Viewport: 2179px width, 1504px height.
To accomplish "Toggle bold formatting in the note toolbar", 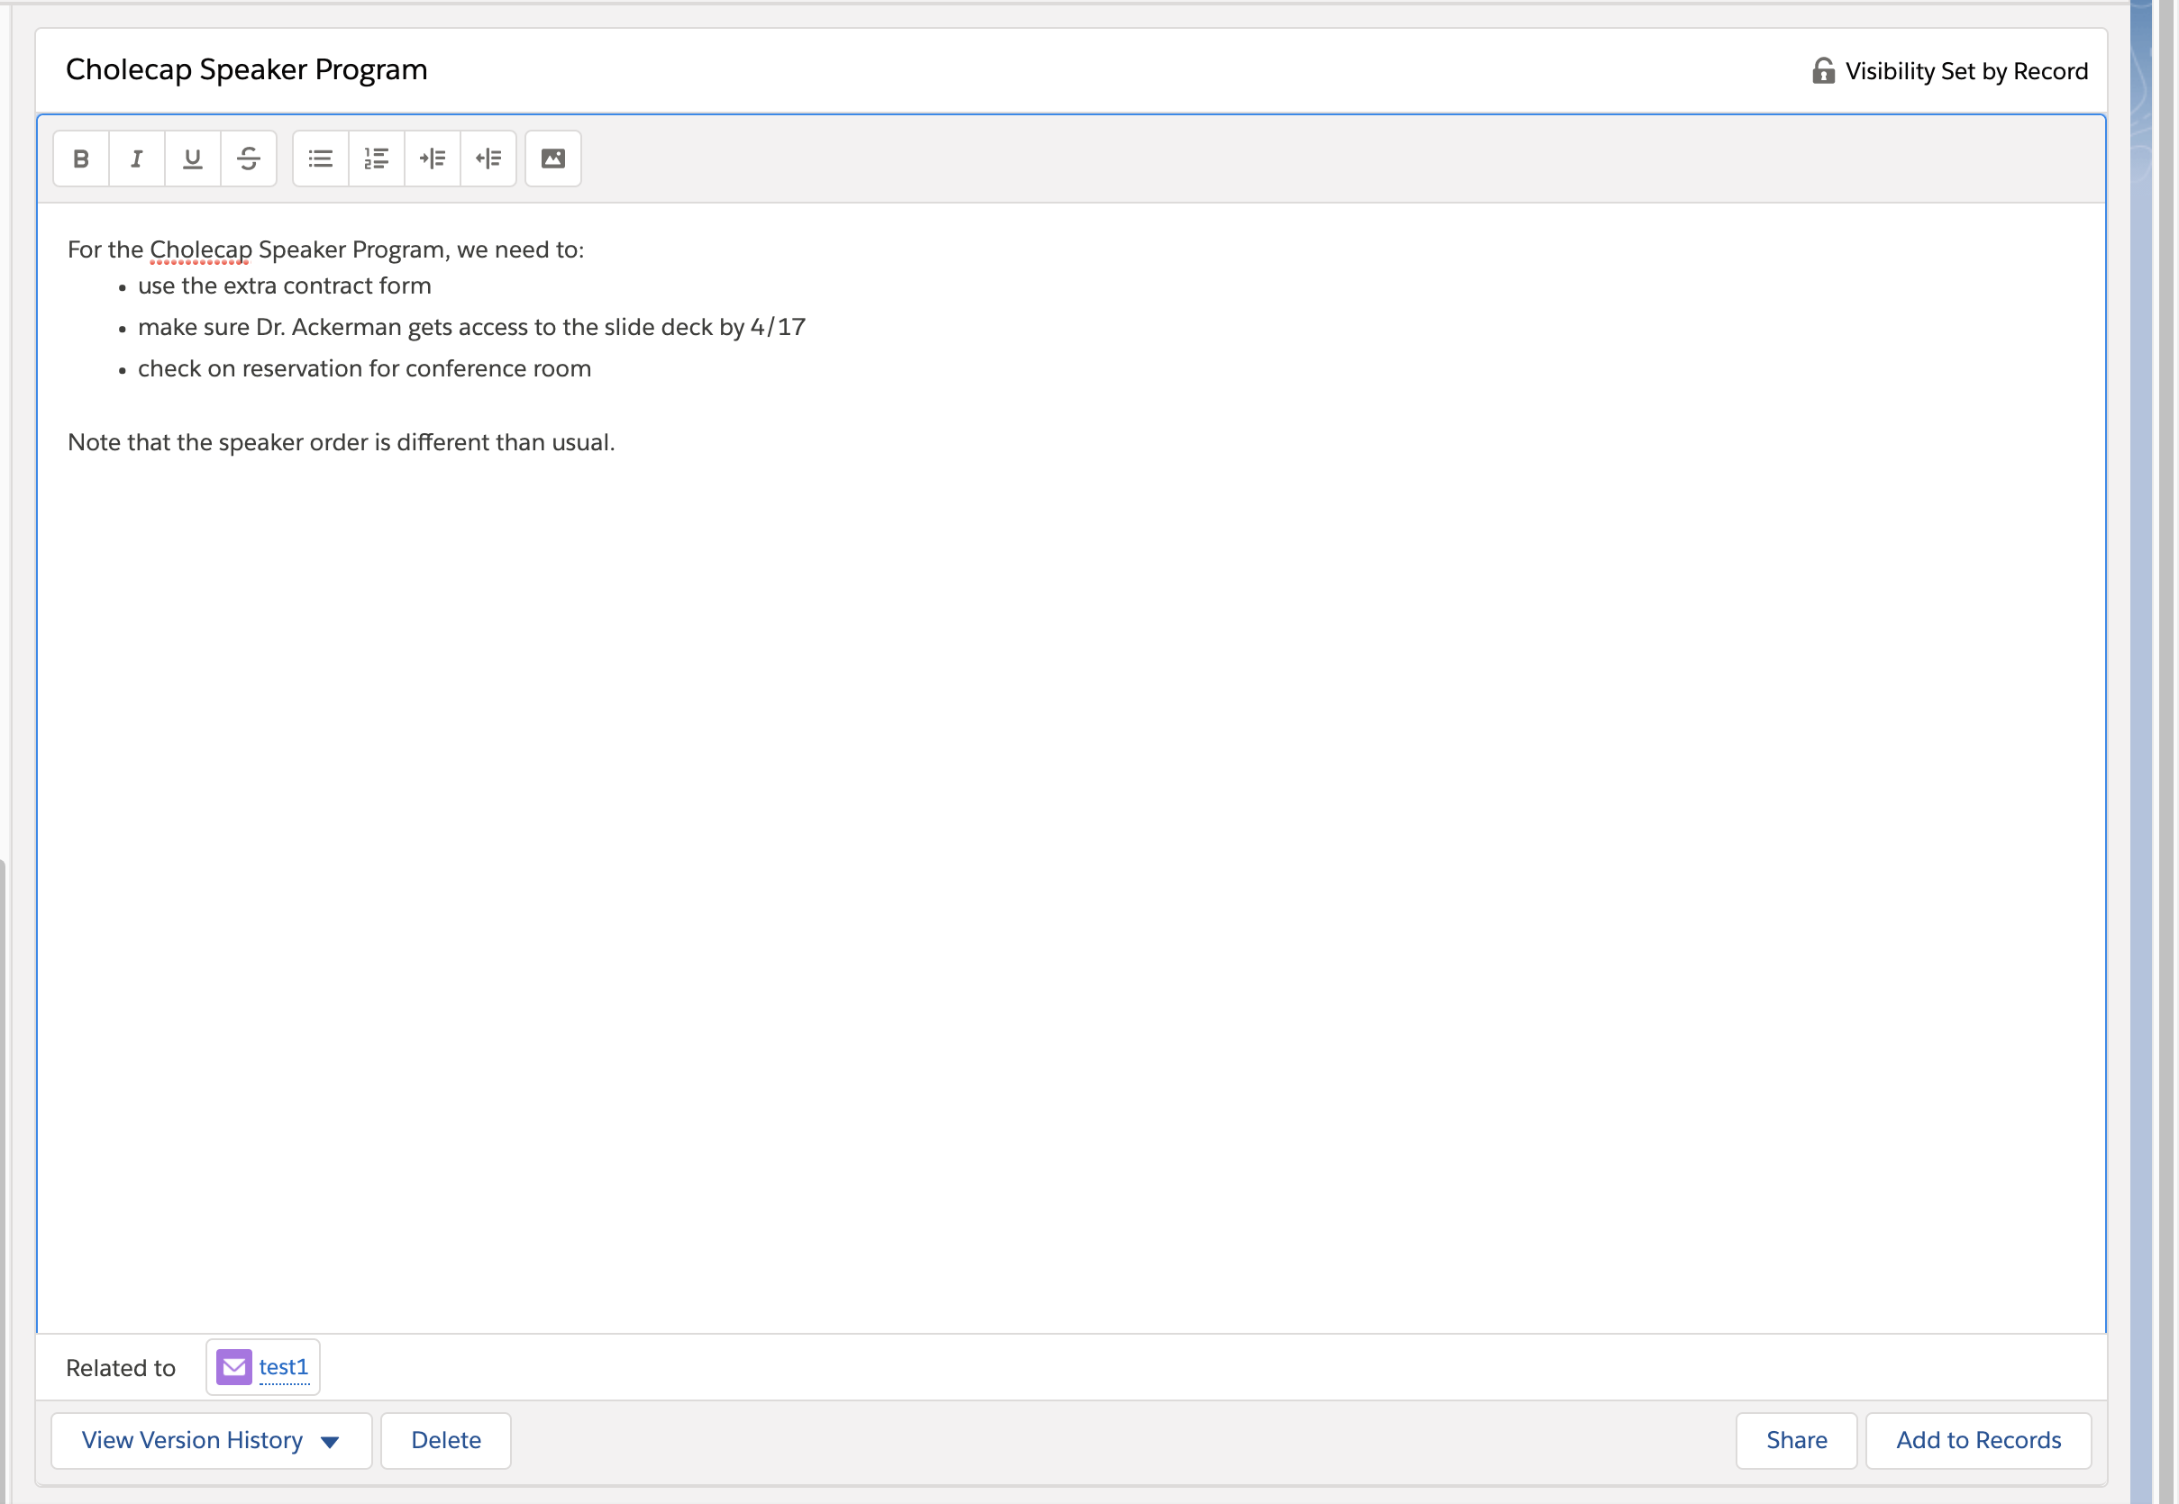I will coord(81,159).
